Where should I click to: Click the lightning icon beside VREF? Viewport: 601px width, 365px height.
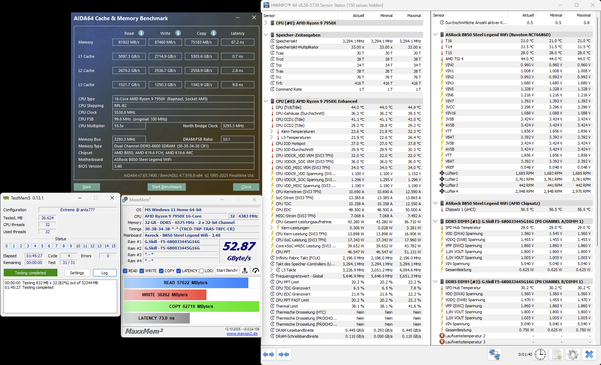442,167
